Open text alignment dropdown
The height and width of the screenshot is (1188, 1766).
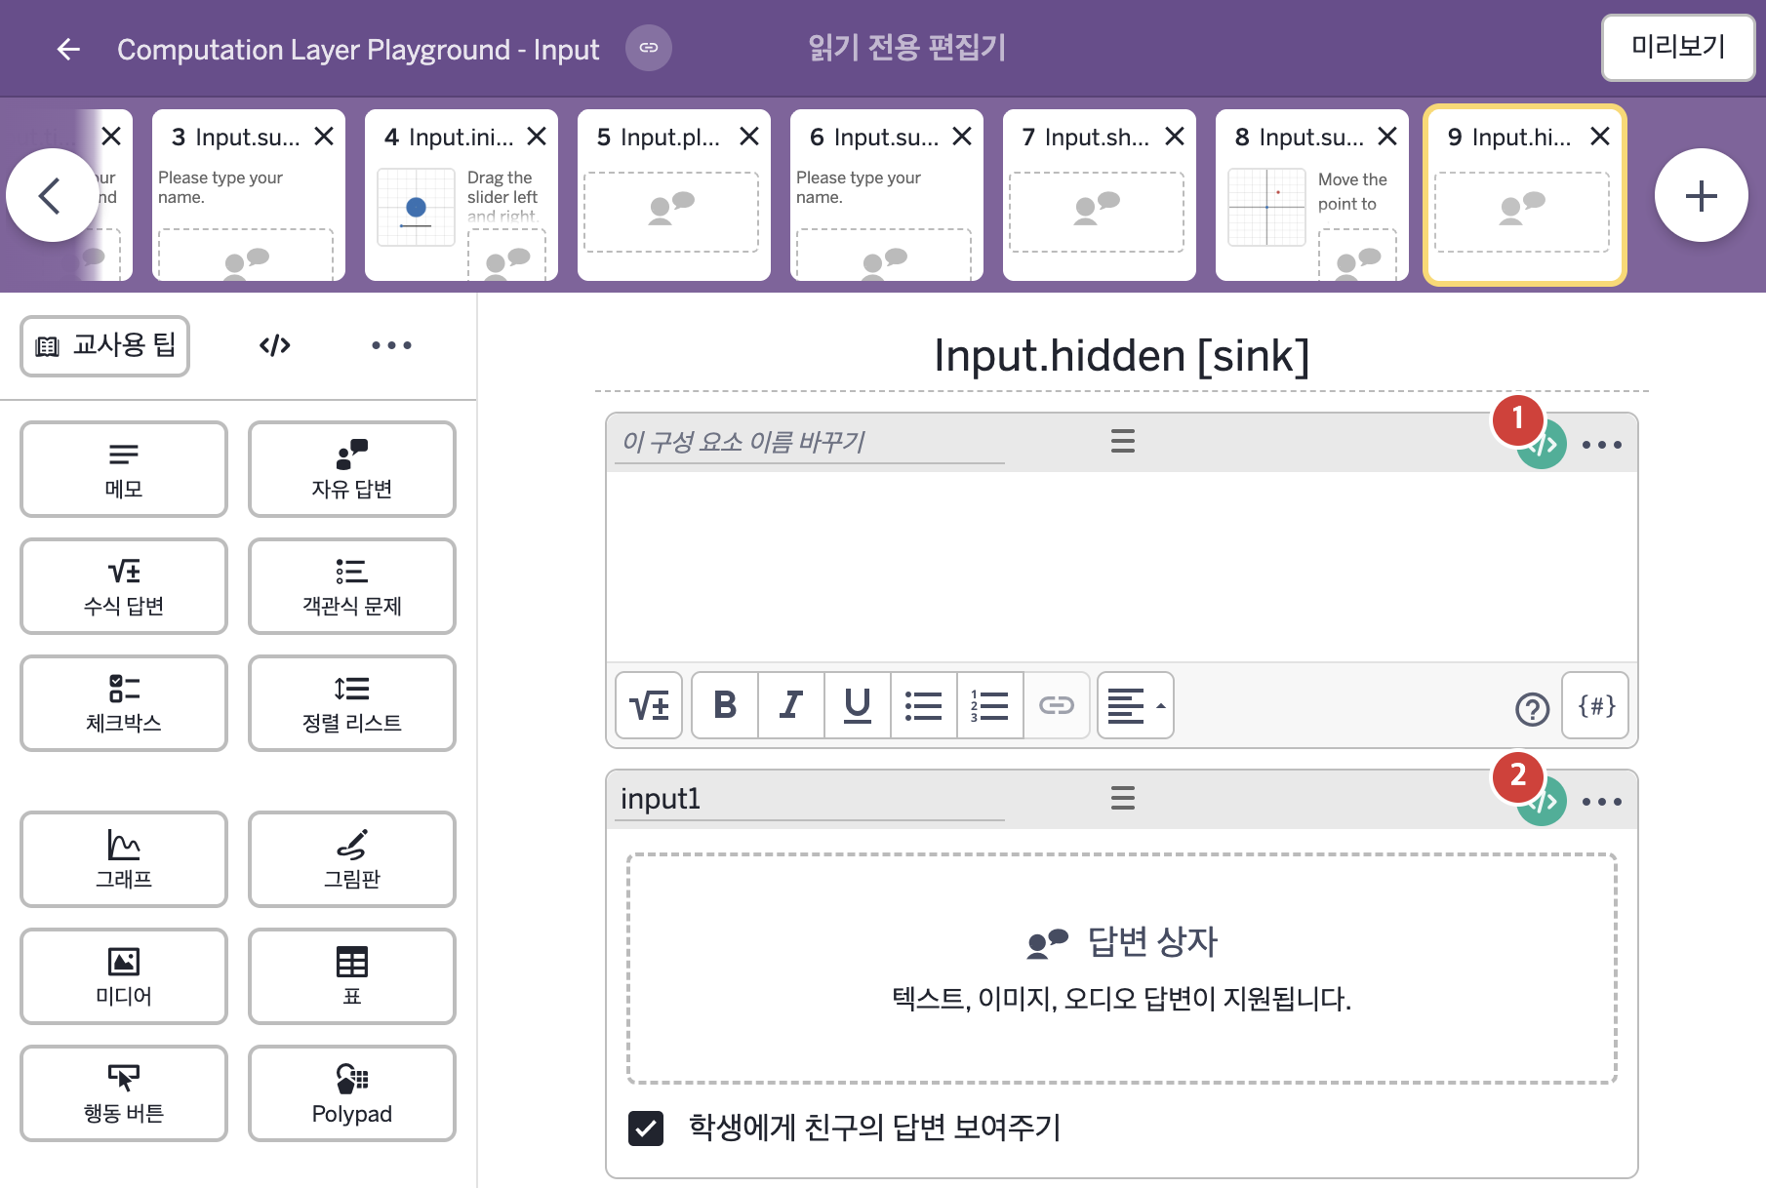pos(1136,705)
